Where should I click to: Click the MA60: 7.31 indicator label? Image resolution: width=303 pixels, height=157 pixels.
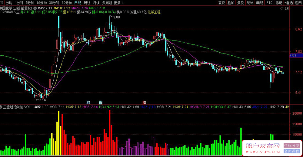tap(97, 8)
